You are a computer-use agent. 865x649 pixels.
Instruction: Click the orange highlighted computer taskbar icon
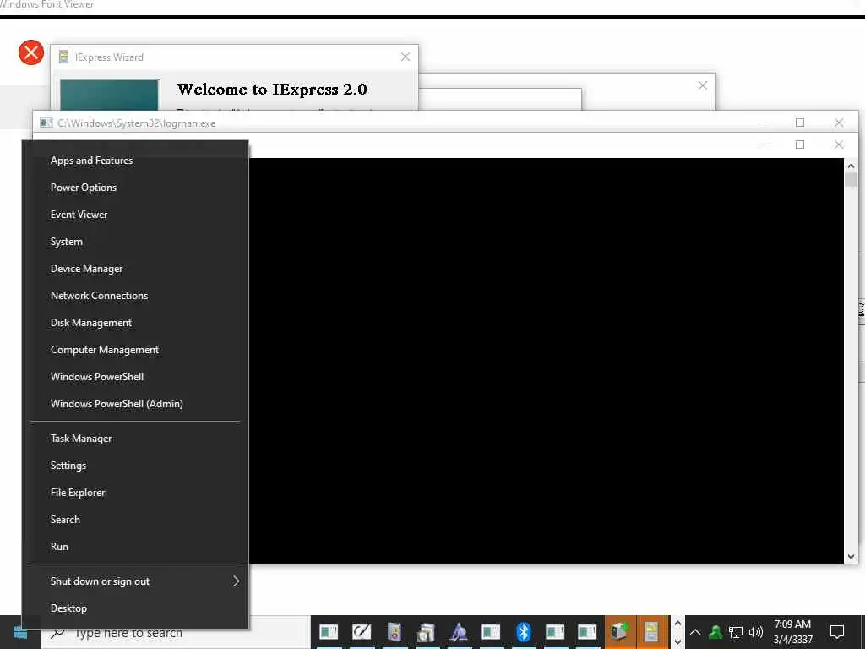coord(619,632)
